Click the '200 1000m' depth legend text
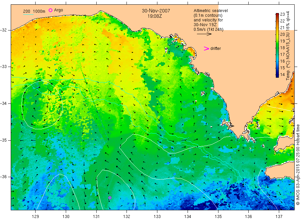 pos(34,11)
